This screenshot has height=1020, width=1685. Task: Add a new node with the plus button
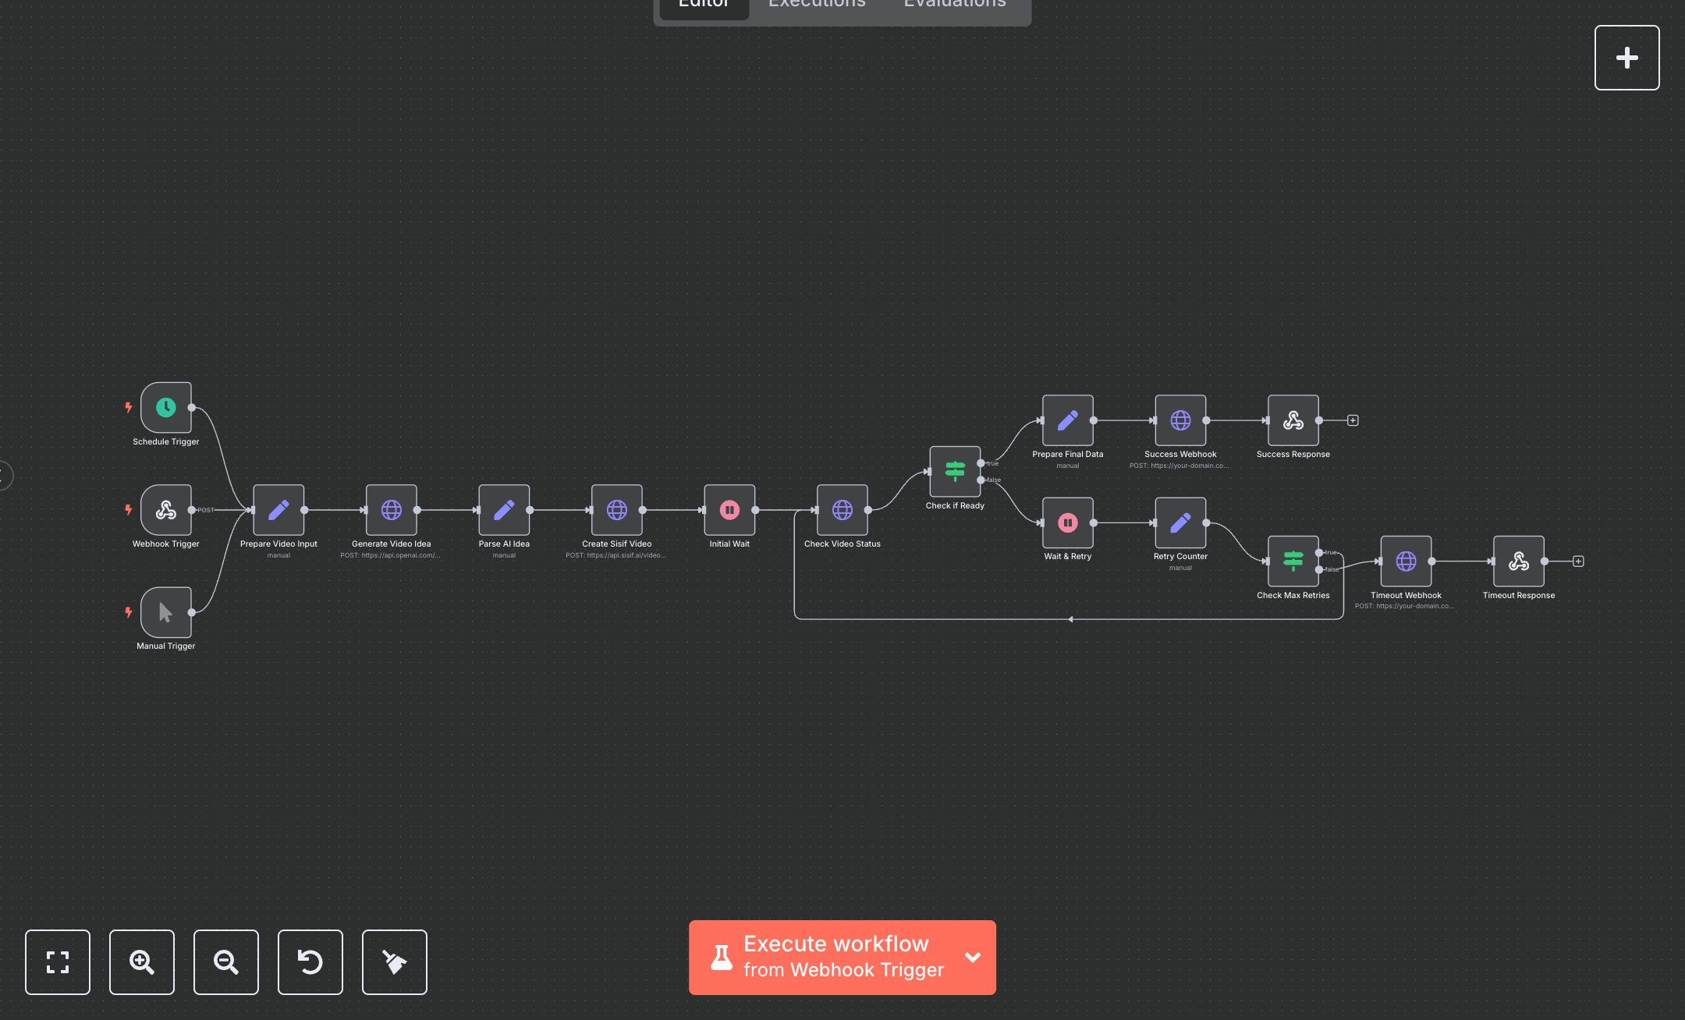1626,57
